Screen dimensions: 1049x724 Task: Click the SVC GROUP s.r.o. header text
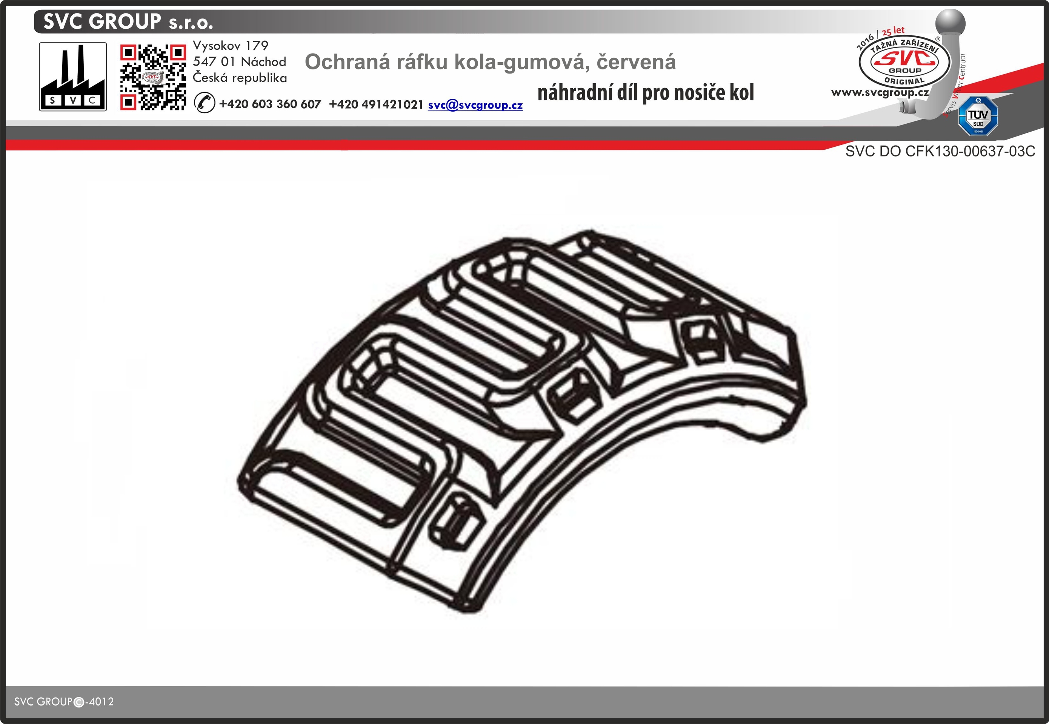(x=128, y=22)
